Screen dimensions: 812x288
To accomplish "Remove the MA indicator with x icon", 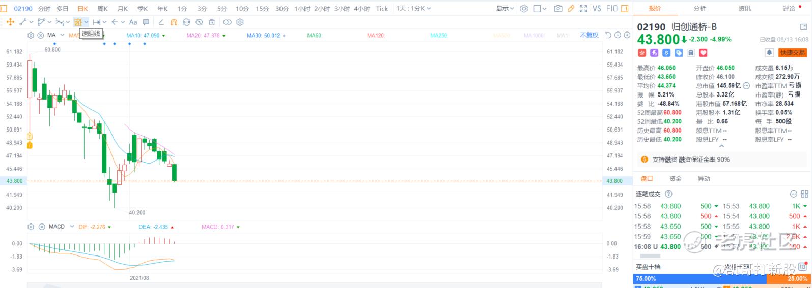I will 40,36.
